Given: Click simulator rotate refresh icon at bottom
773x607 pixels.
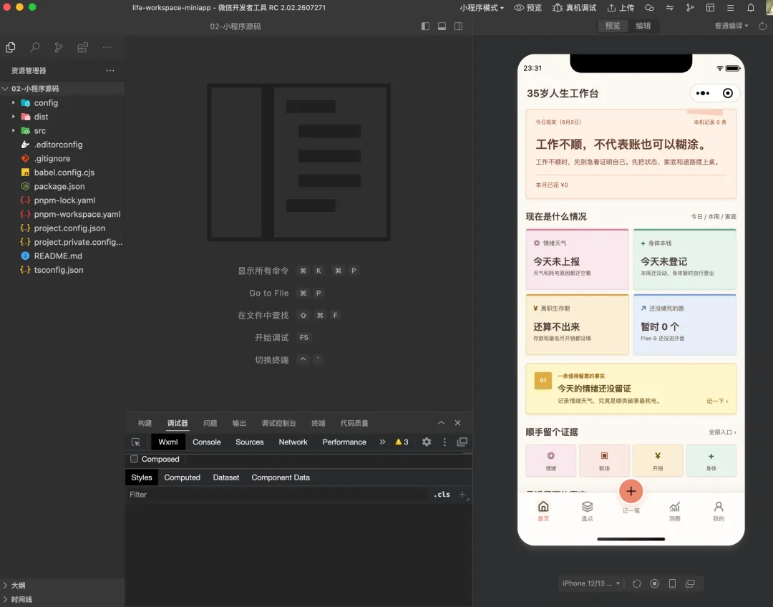Looking at the screenshot, I should pyautogui.click(x=637, y=584).
